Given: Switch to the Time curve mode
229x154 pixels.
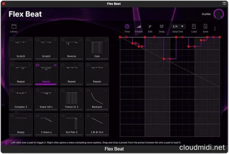Looking at the screenshot, I should click(127, 28).
